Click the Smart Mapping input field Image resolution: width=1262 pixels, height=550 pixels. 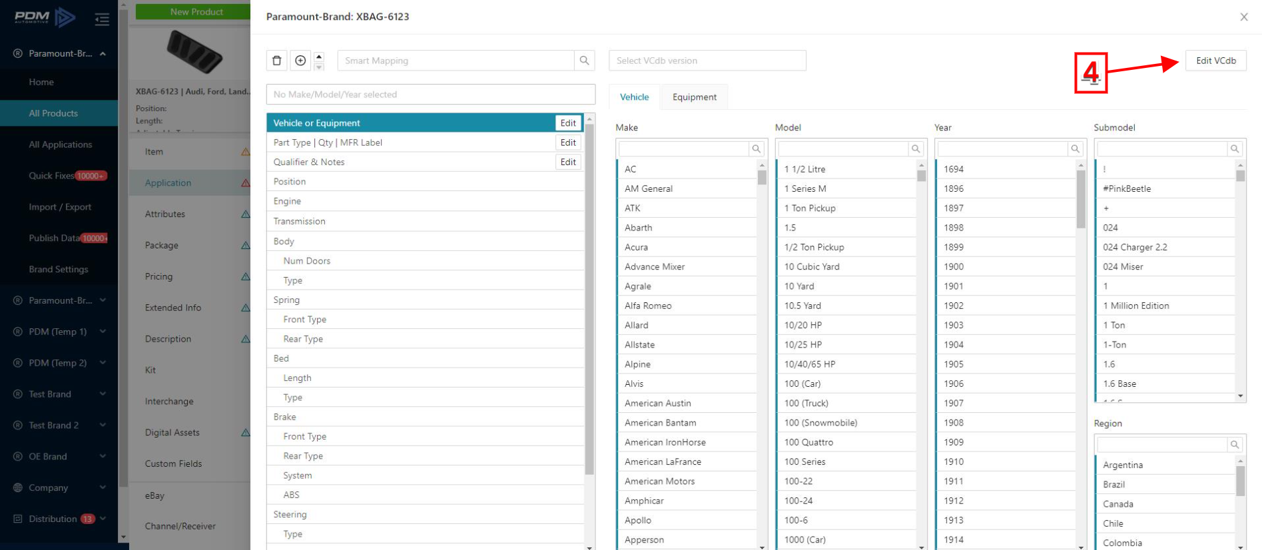(x=456, y=61)
